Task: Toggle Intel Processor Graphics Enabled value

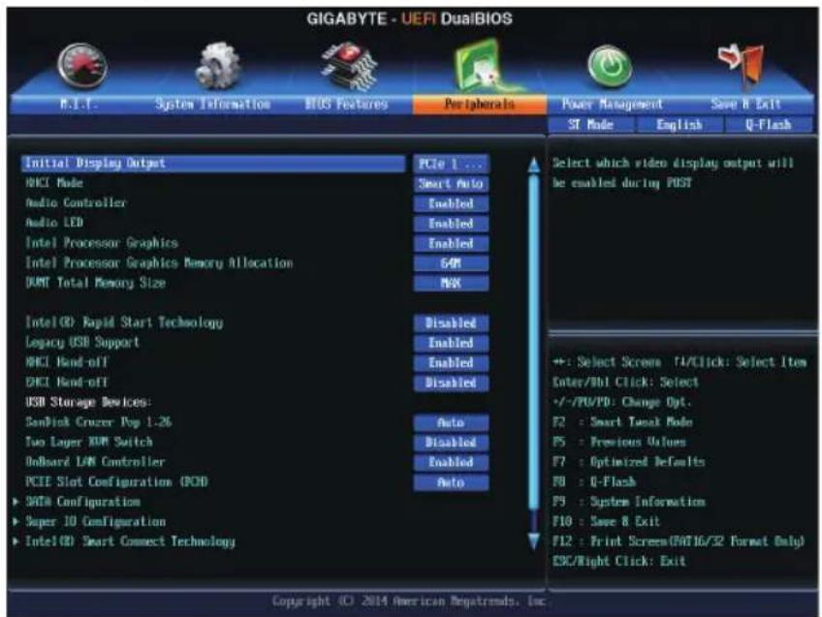Action: click(x=451, y=243)
